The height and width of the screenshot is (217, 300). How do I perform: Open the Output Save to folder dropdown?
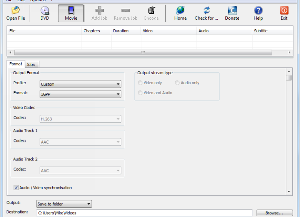(64, 204)
